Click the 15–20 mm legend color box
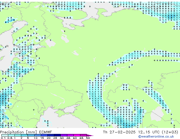 (x=44, y=135)
